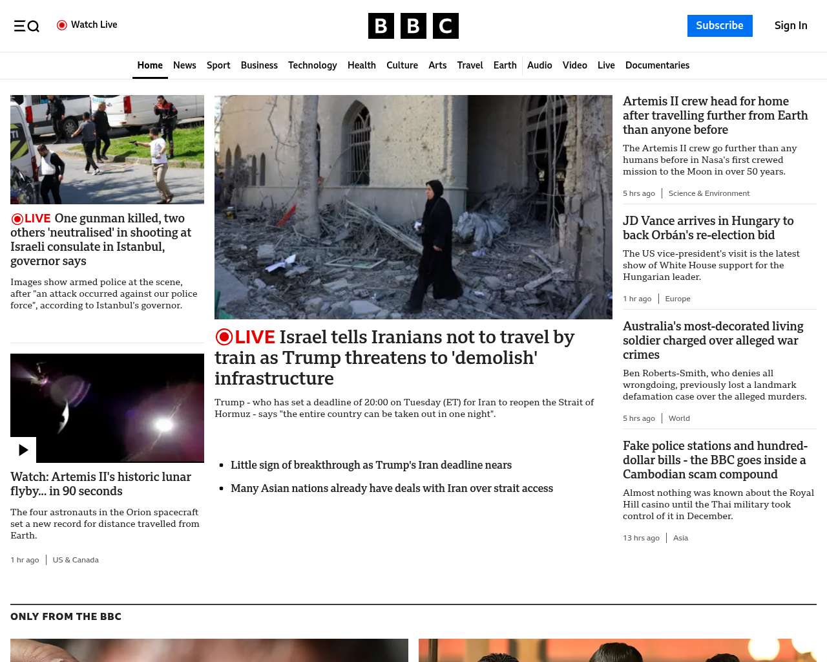Click 'The US vice-president's visit' summary text
Image resolution: width=827 pixels, height=662 pixels.
pyautogui.click(x=711, y=266)
